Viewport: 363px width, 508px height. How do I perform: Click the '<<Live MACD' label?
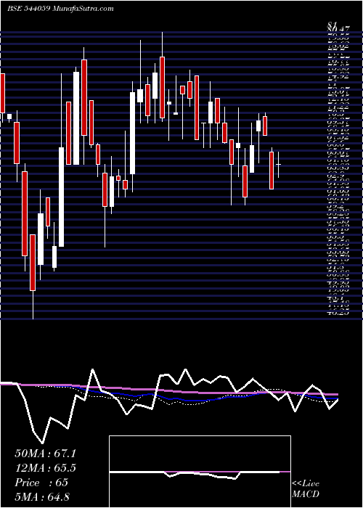click(x=306, y=489)
